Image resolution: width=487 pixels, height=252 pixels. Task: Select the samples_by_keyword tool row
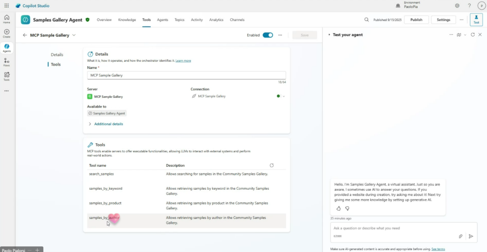(x=186, y=191)
